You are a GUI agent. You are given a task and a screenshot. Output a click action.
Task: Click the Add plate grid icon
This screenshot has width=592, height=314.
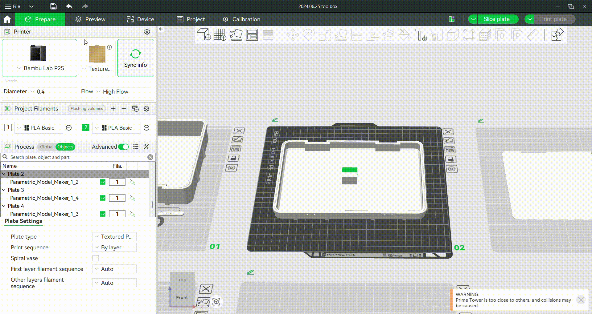pos(220,34)
